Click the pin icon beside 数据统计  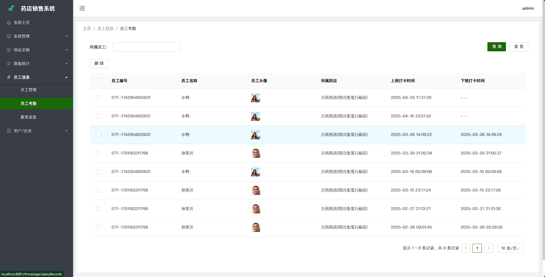pyautogui.click(x=9, y=64)
